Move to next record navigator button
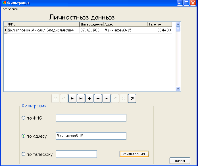This screenshot has width=198, height=166. (72, 98)
